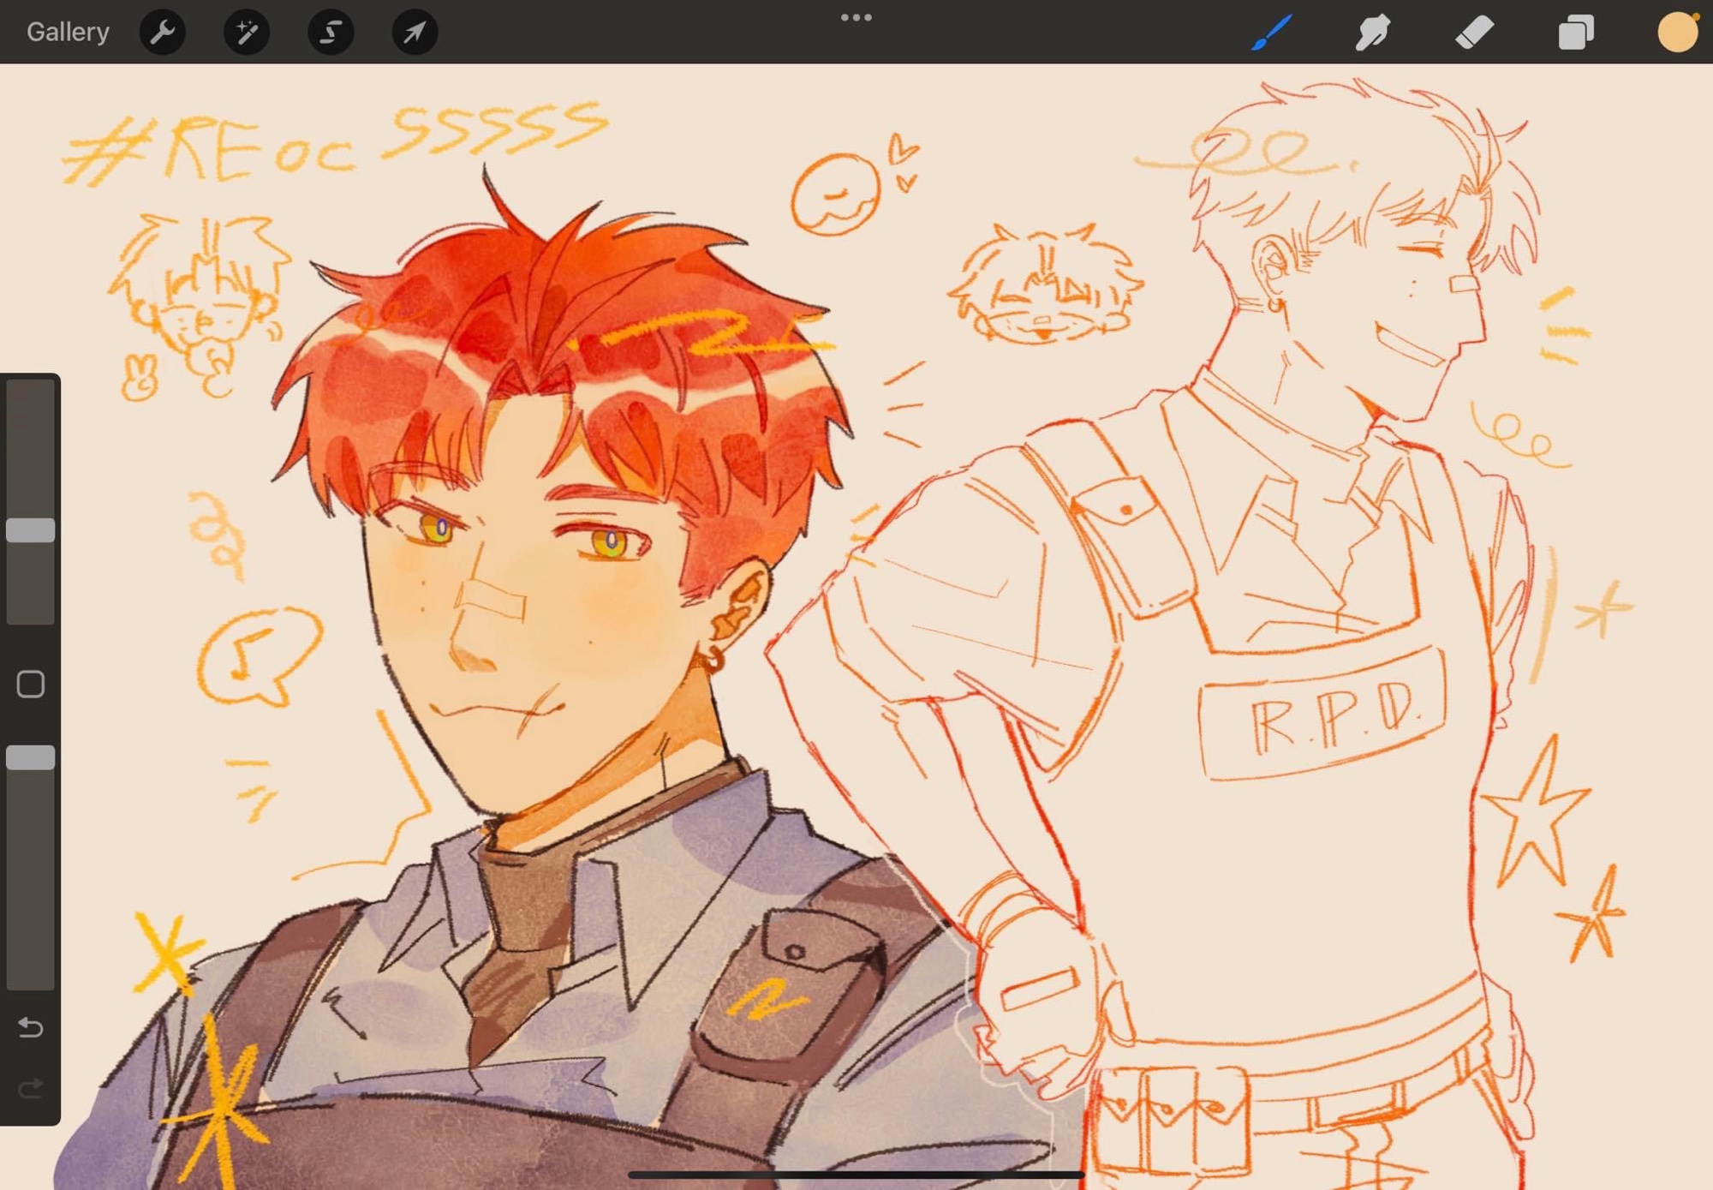Viewport: 1713px width, 1190px height.
Task: Select the Smudge finger tool
Action: pos(1372,32)
